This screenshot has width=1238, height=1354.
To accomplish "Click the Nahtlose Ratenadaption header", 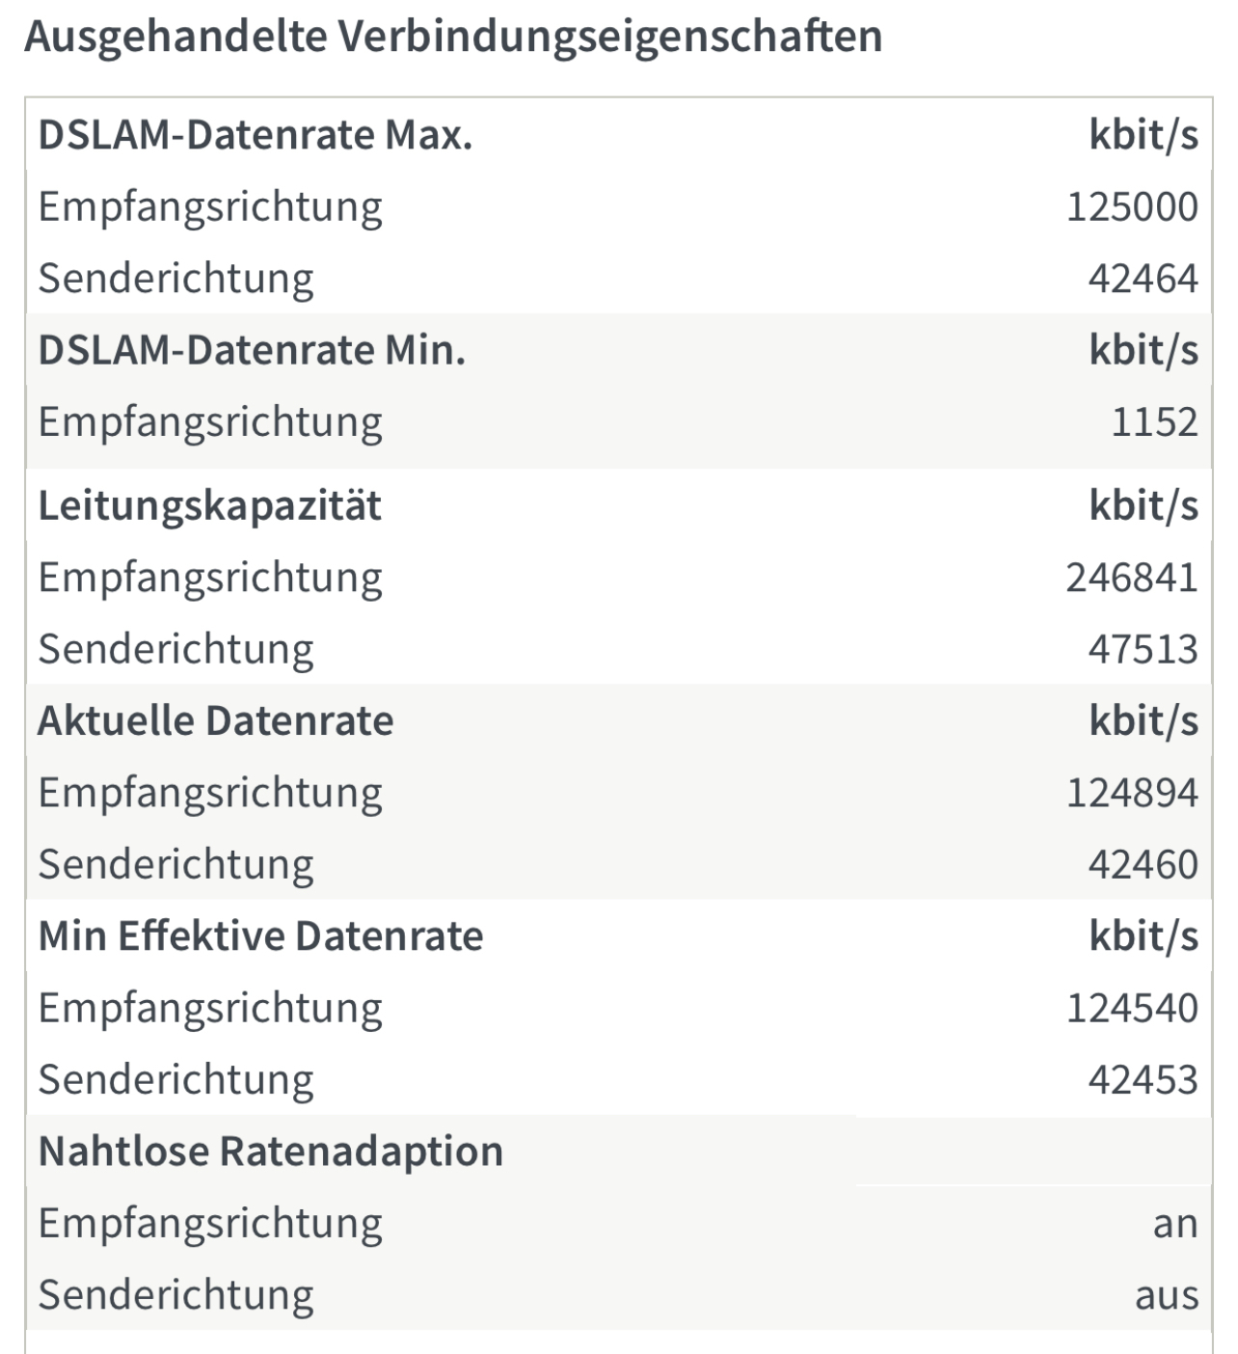I will (x=271, y=1151).
